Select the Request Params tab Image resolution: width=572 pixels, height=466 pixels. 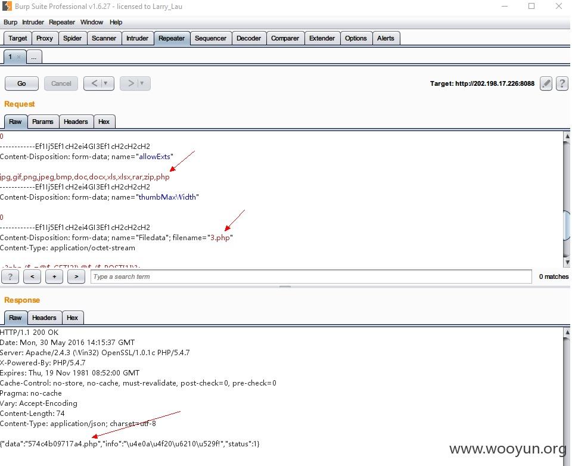coord(43,122)
